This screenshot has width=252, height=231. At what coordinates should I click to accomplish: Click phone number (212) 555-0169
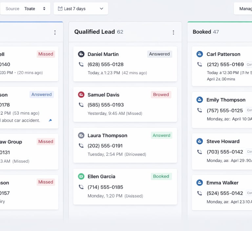click(x=225, y=64)
